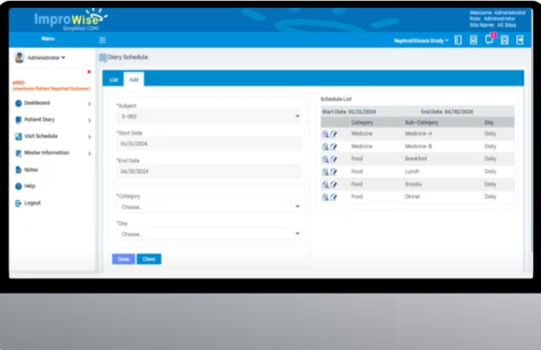View the Medicine-B schedule entry
Viewport: 541px width, 350px height.
click(x=325, y=147)
